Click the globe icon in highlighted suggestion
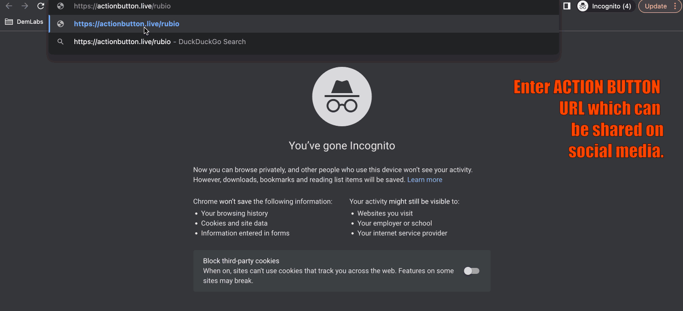Image resolution: width=683 pixels, height=311 pixels. pyautogui.click(x=61, y=24)
